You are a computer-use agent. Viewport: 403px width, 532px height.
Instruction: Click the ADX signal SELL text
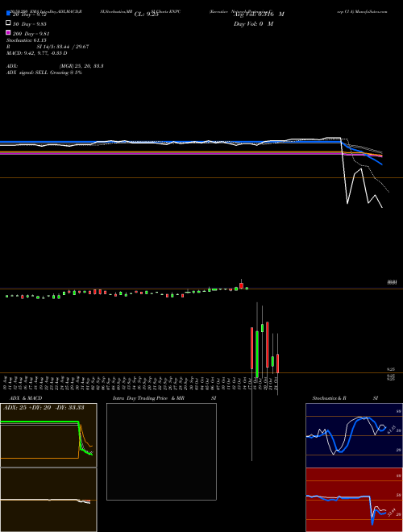coord(44,73)
